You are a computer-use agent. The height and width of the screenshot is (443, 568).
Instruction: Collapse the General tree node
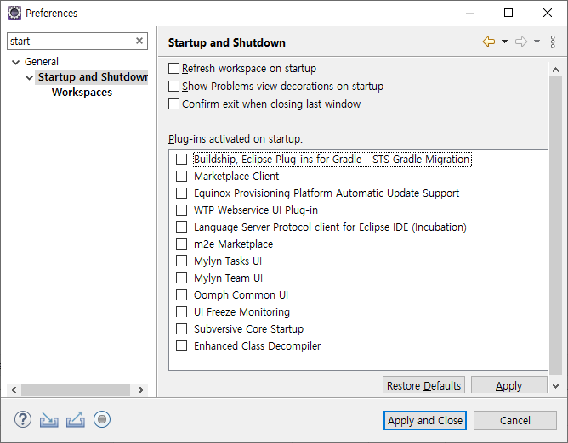[15, 62]
